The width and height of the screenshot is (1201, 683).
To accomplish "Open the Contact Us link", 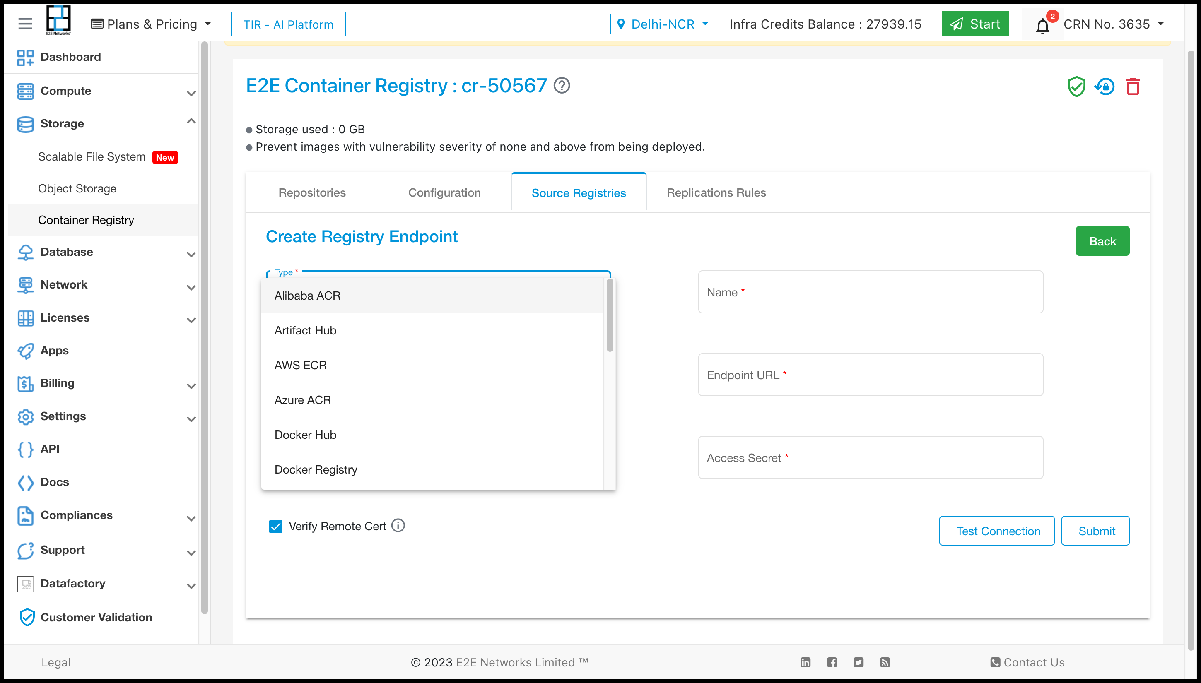I will coord(1027,662).
